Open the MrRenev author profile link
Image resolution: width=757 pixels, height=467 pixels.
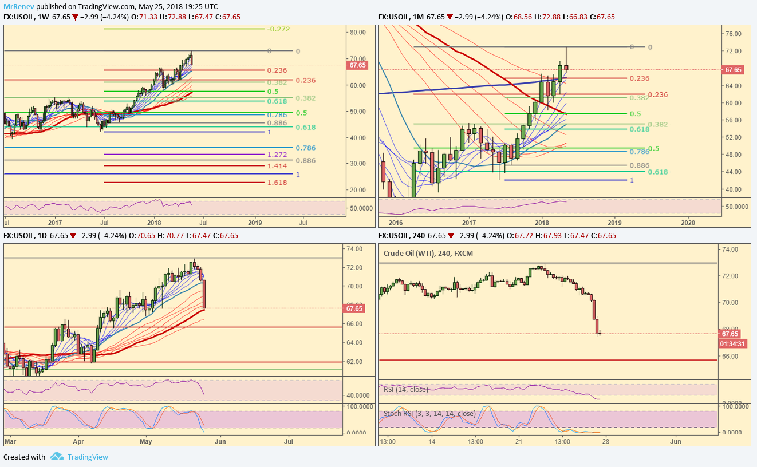pyautogui.click(x=18, y=6)
